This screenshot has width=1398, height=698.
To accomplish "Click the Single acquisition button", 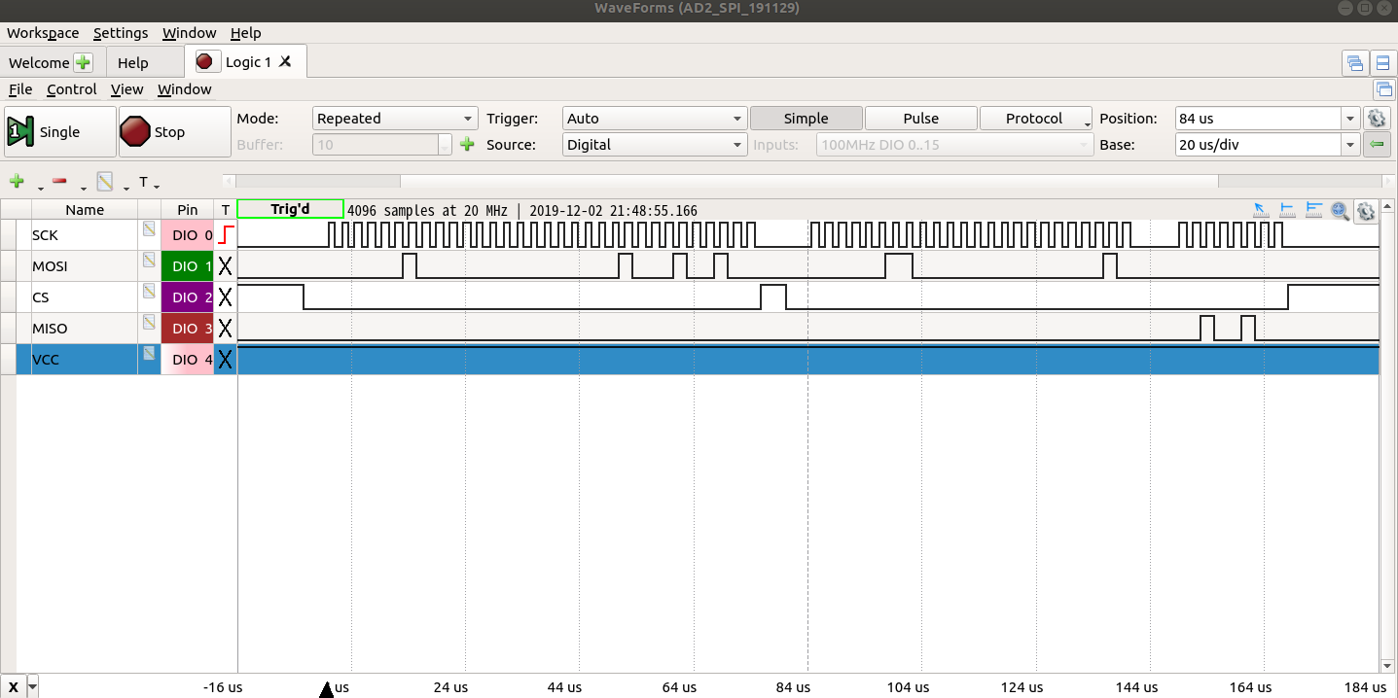I will coord(59,132).
